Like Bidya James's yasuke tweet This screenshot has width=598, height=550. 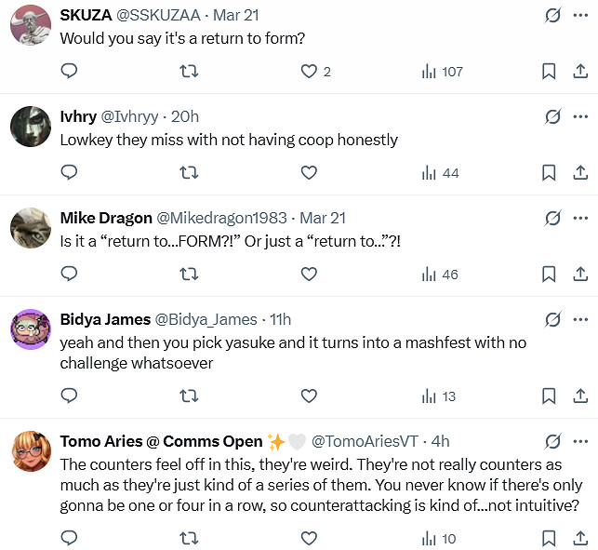click(310, 396)
